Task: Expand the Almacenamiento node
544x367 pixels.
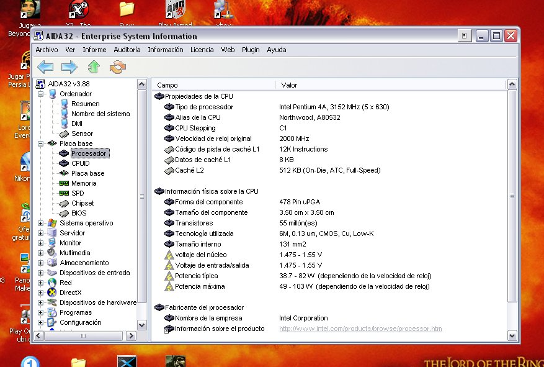Action: click(40, 263)
